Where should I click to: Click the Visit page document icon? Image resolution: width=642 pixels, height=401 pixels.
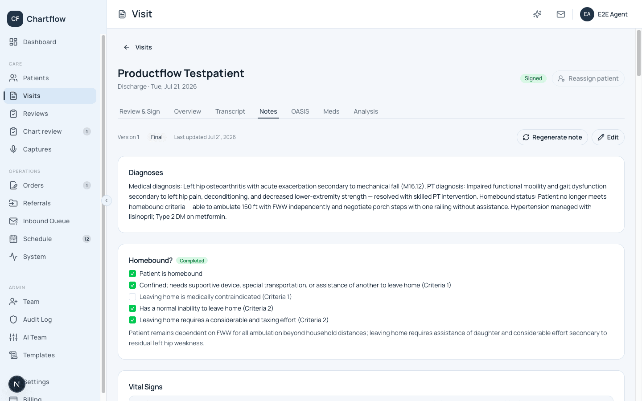point(122,14)
